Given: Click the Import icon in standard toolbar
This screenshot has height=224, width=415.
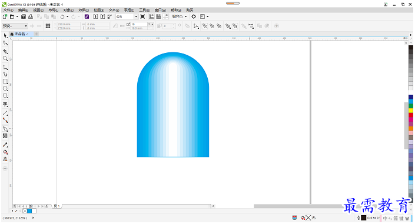Looking at the screenshot, I should 95,16.
